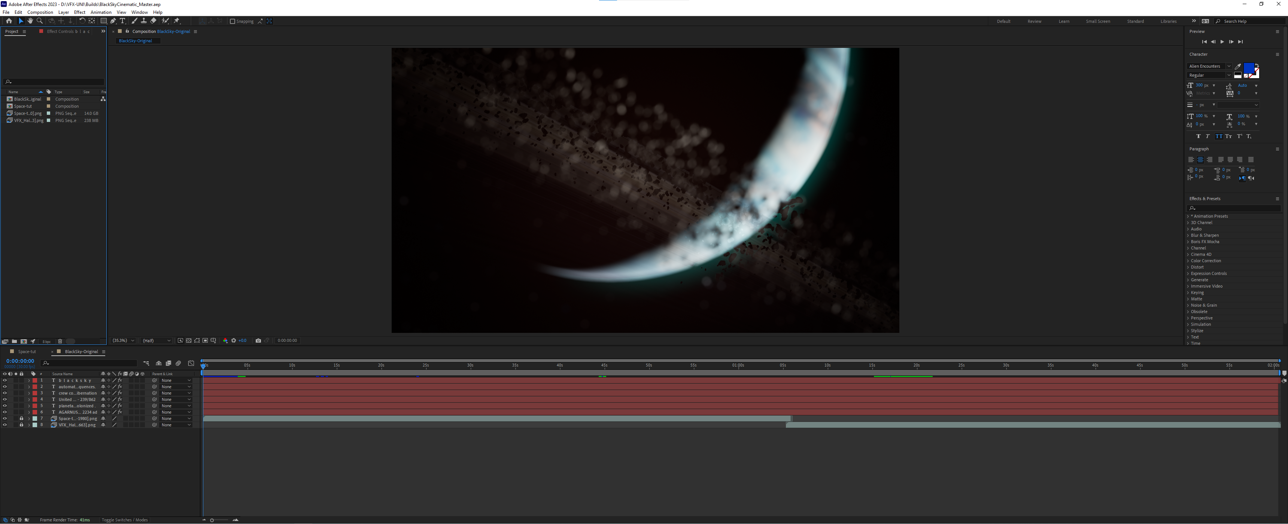Switch to the Space-tut timeline tab
The height and width of the screenshot is (524, 1288).
click(x=27, y=352)
